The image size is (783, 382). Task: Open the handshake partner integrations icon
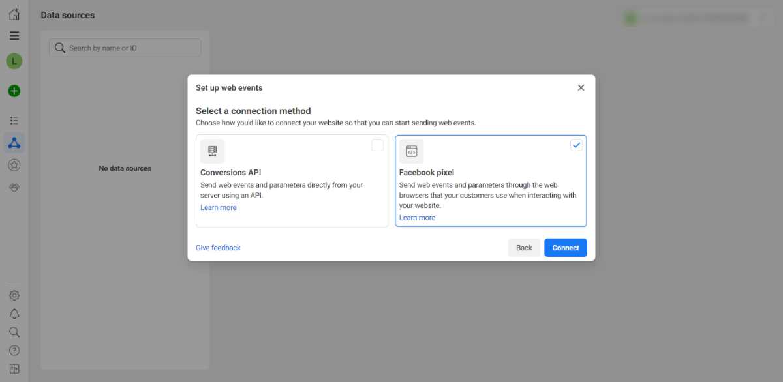(x=14, y=187)
